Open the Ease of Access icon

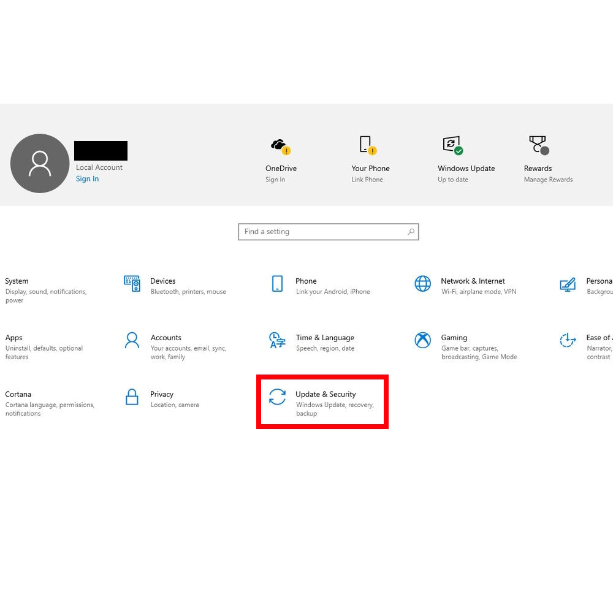tap(568, 340)
